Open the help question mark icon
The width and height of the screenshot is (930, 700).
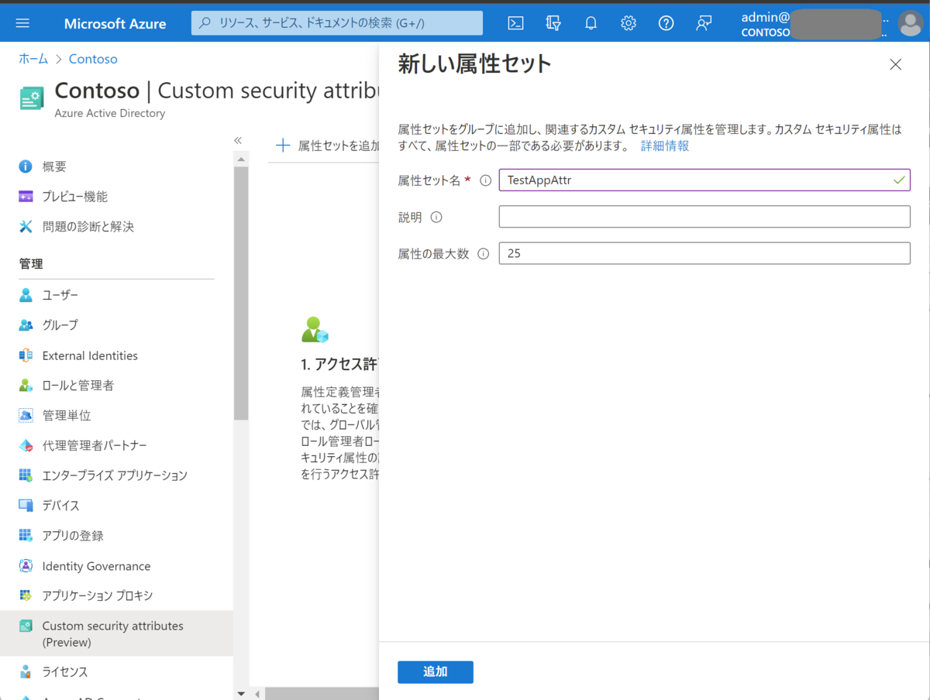pos(666,23)
